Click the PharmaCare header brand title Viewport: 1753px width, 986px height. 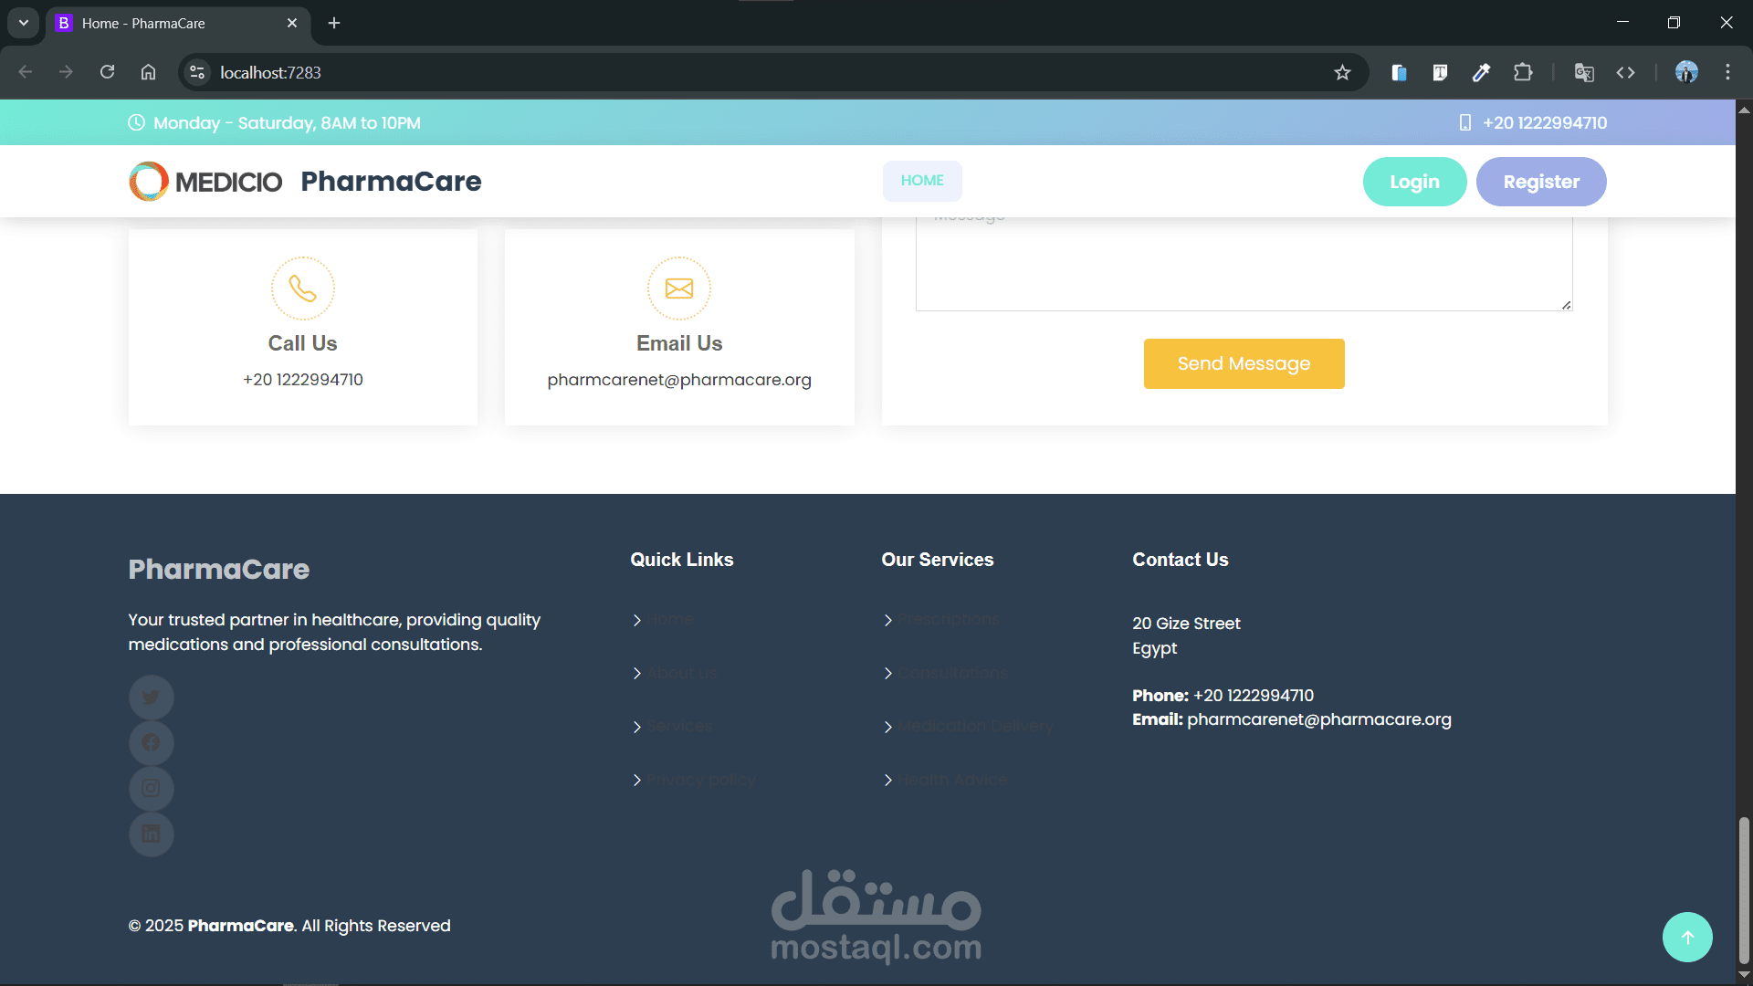tap(391, 181)
